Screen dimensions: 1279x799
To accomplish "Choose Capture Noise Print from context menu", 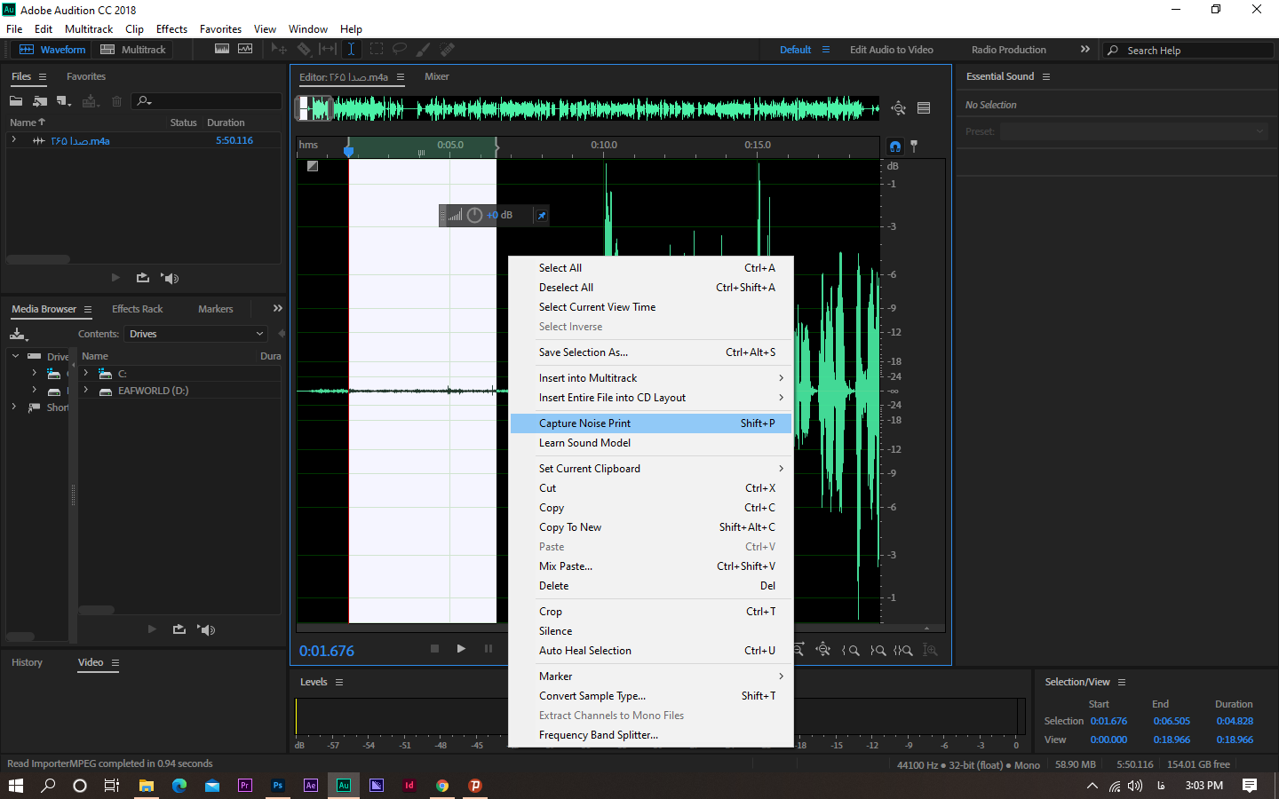I will coord(651,423).
